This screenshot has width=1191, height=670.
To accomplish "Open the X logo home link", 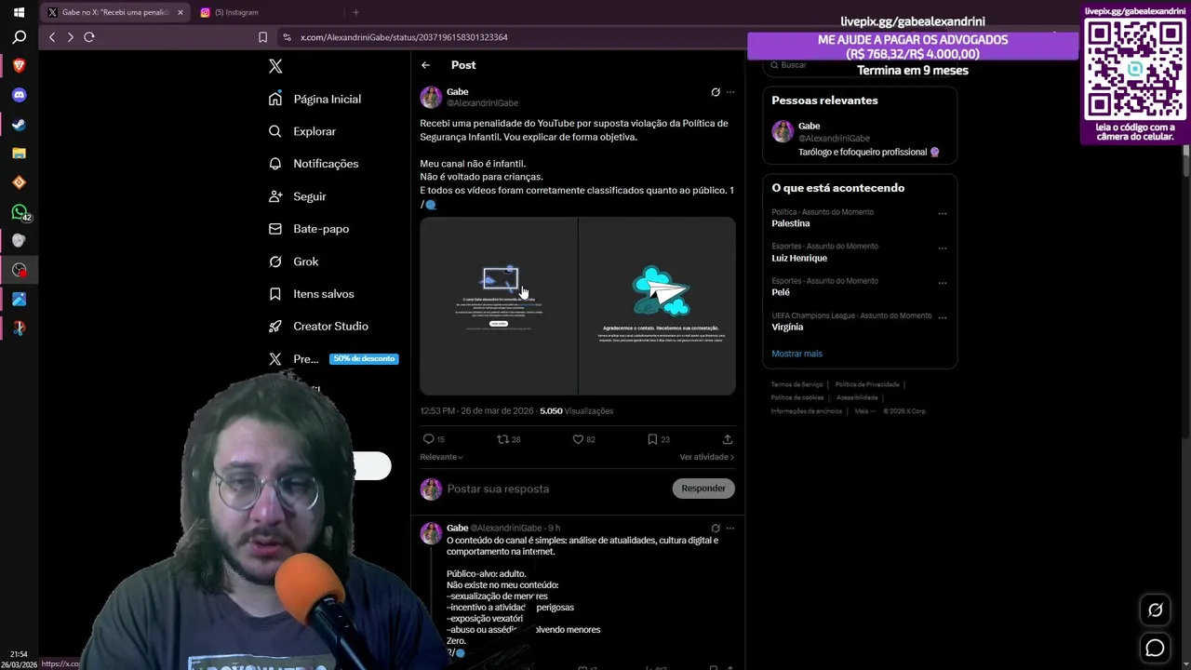I will 275,66.
